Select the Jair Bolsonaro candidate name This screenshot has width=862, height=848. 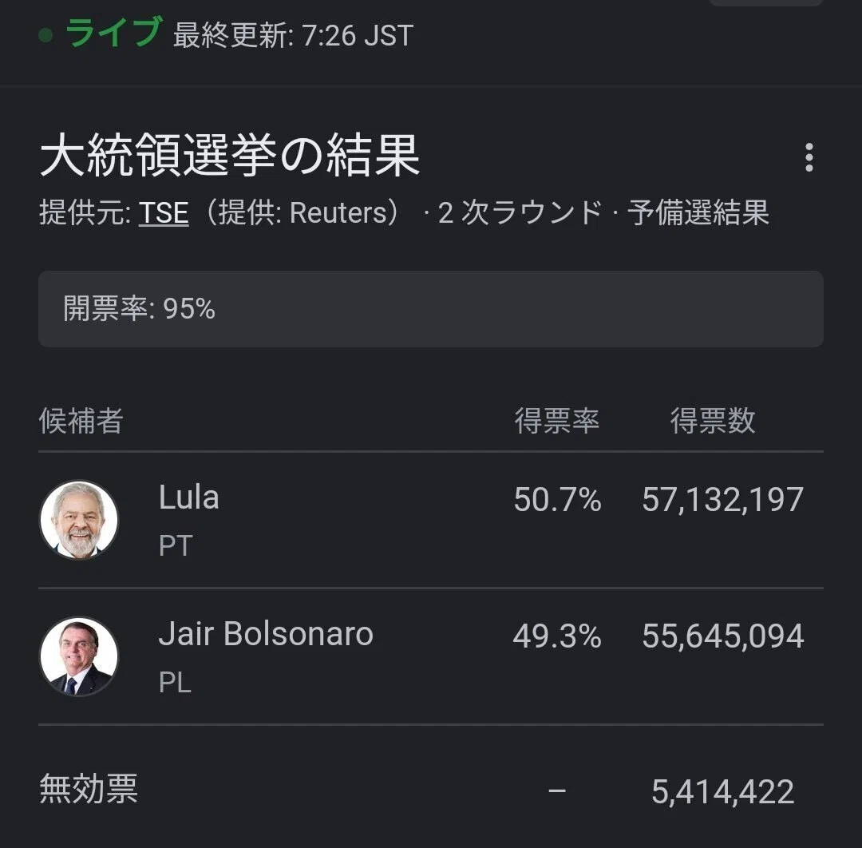click(x=266, y=633)
